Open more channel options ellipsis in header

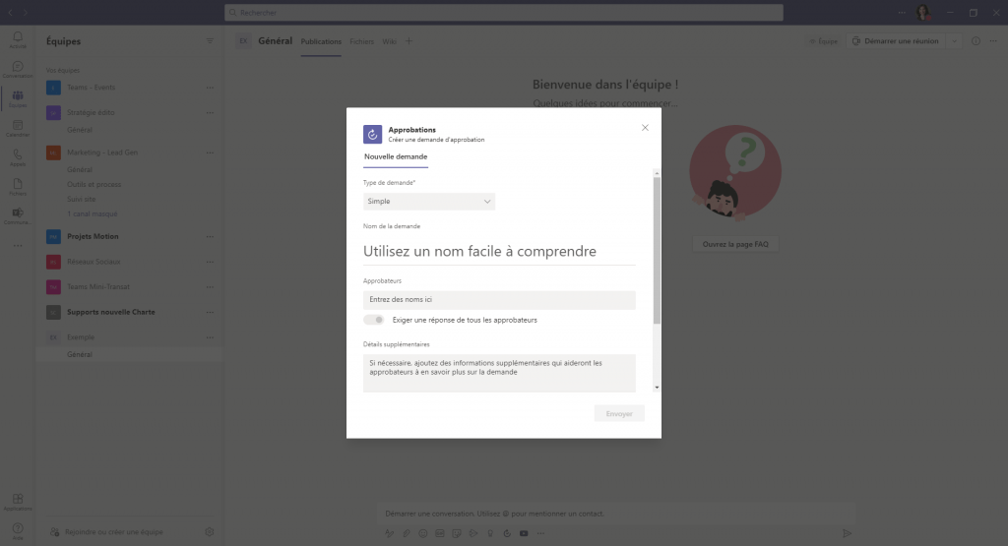[x=993, y=41]
